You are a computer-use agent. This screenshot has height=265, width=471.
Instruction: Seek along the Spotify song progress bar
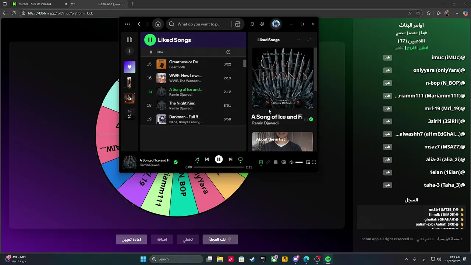click(x=219, y=167)
